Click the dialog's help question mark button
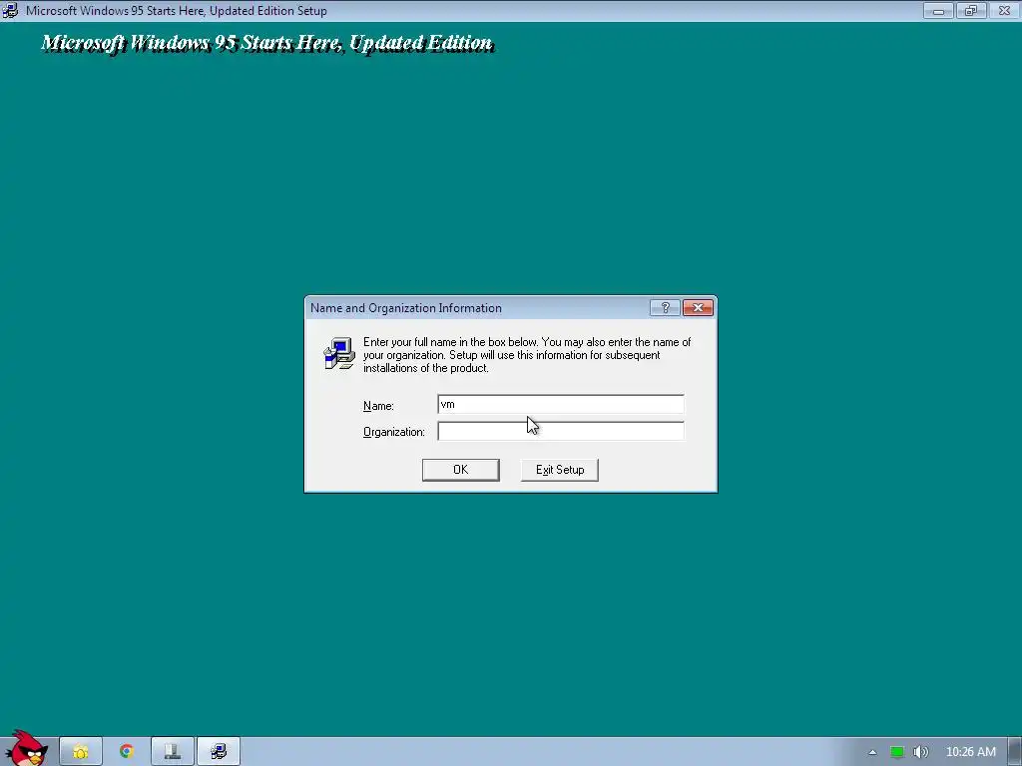 pyautogui.click(x=665, y=308)
